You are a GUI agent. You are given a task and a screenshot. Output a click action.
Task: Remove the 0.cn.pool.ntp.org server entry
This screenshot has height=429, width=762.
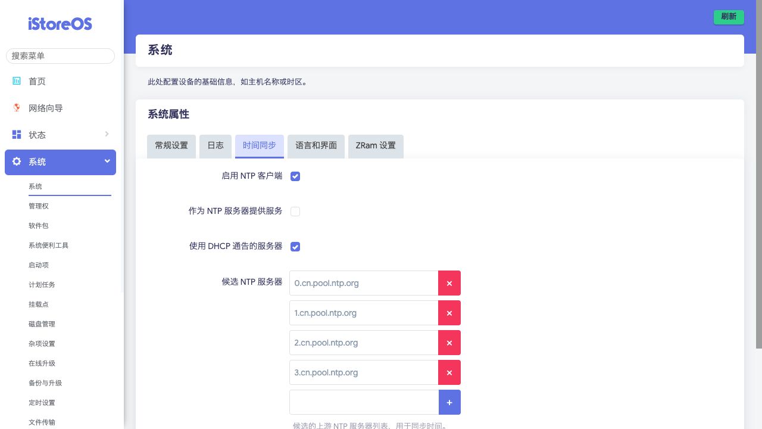pos(449,283)
